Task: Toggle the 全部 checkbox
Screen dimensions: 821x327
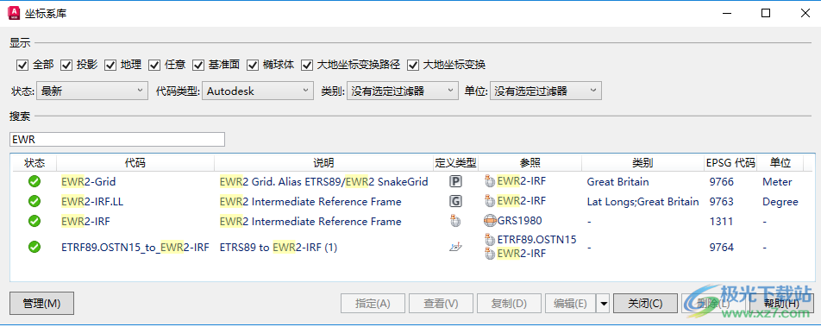Action: pyautogui.click(x=22, y=65)
